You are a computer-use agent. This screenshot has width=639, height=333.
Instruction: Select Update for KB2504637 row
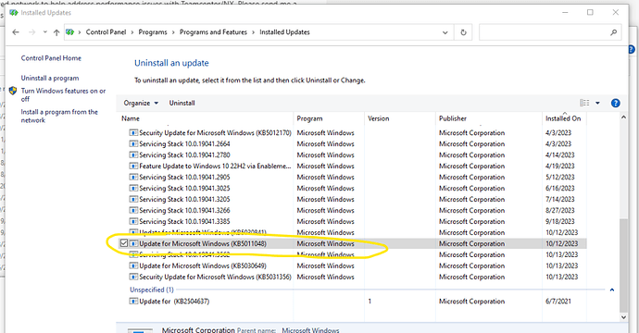[353, 302]
